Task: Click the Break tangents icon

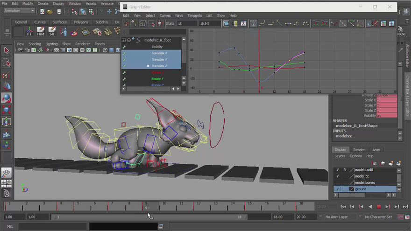Action: point(334,24)
